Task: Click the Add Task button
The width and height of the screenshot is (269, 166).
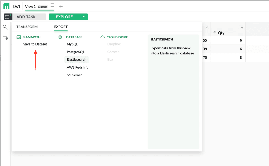Action: [x=29, y=17]
